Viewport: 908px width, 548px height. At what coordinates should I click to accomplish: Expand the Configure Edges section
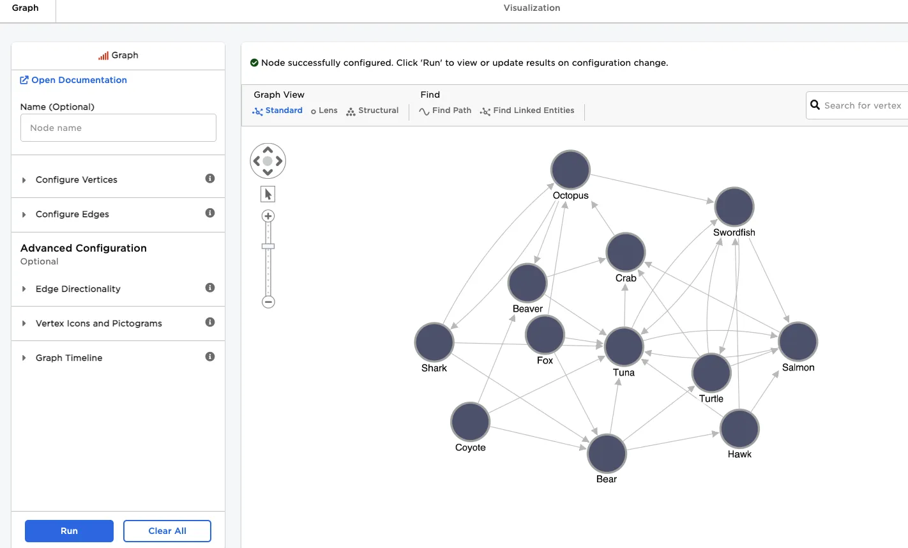coord(72,215)
